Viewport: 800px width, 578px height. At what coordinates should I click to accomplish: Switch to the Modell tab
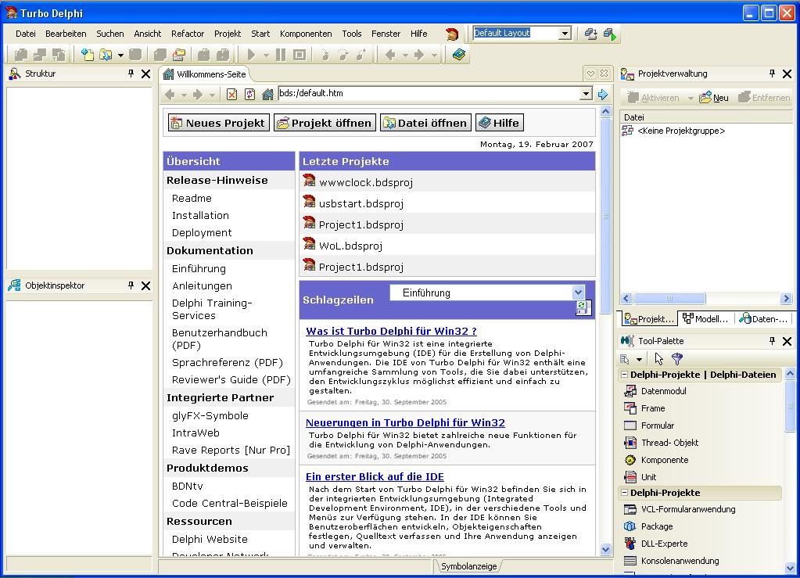[705, 319]
